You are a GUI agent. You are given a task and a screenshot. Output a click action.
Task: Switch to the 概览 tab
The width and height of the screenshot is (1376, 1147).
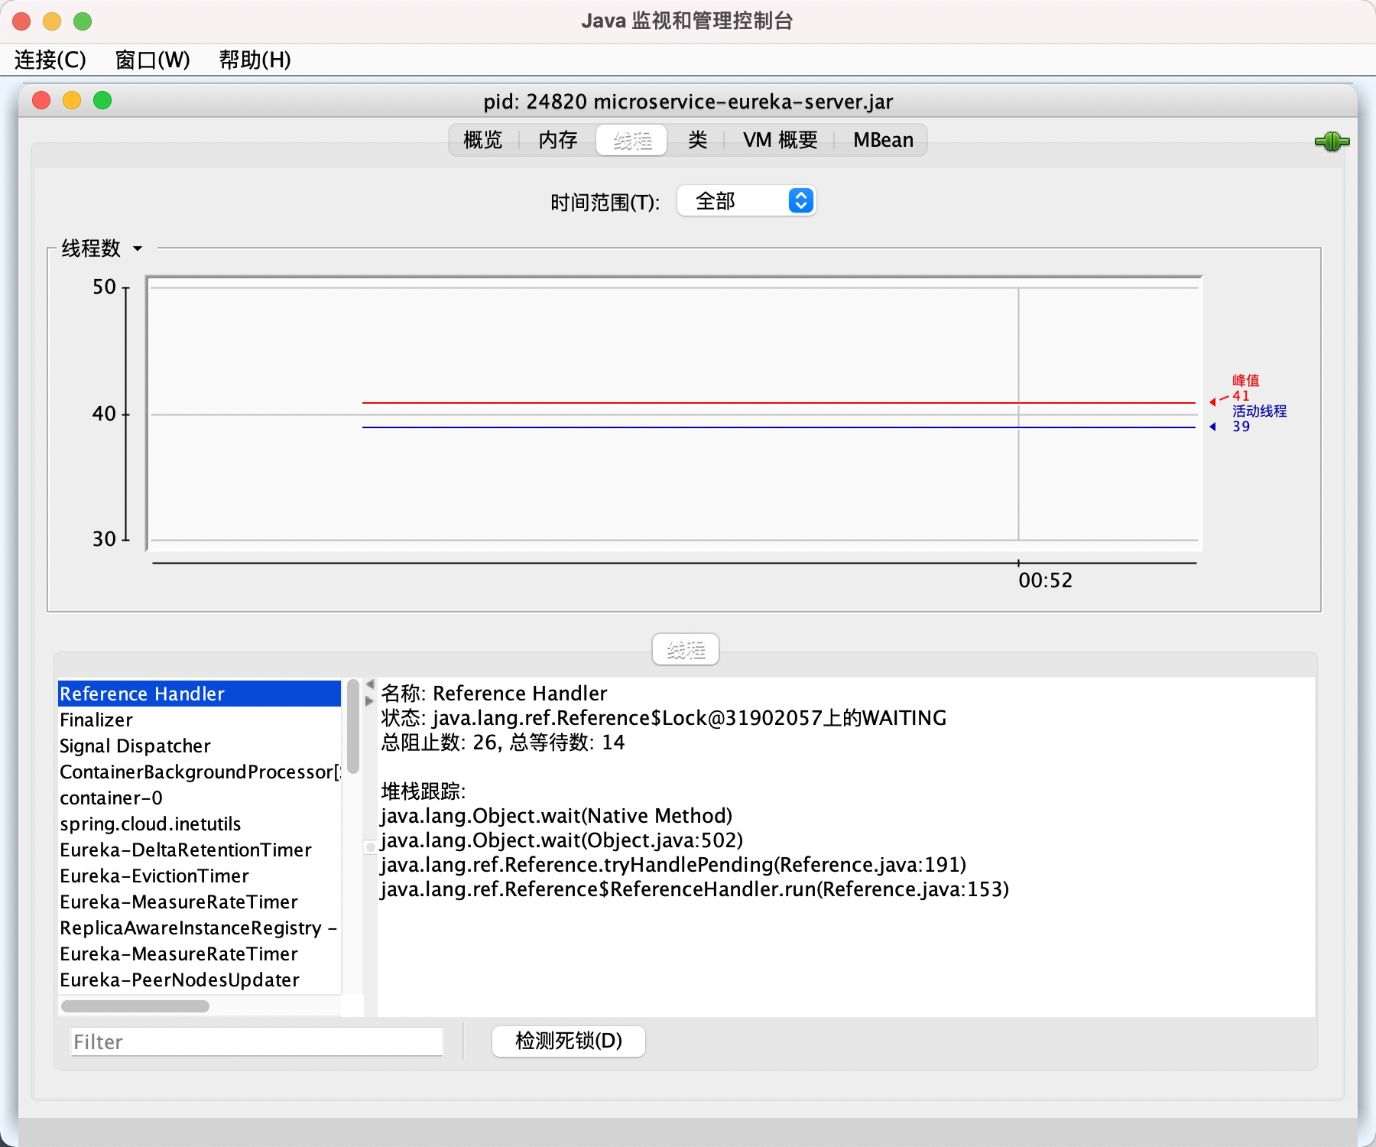tap(483, 140)
